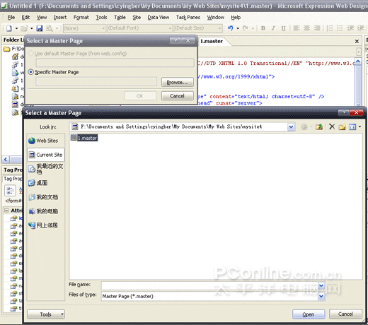Click the Align Right toolbar icon
The width and height of the screenshot is (368, 325).
pyautogui.click(x=317, y=28)
